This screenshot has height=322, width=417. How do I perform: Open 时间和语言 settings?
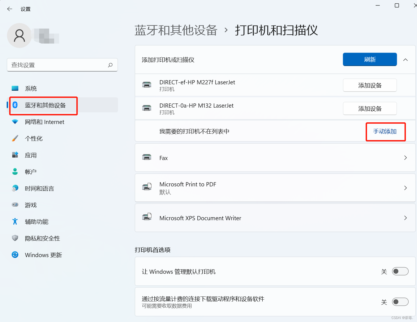[62, 188]
